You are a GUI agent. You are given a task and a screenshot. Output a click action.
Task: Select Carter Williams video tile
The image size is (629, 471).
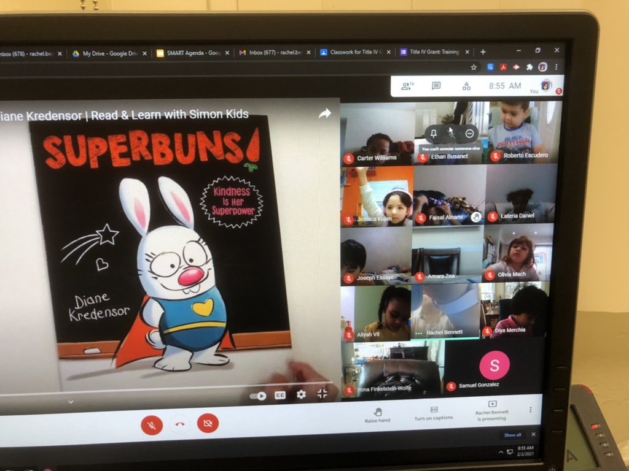coord(378,133)
